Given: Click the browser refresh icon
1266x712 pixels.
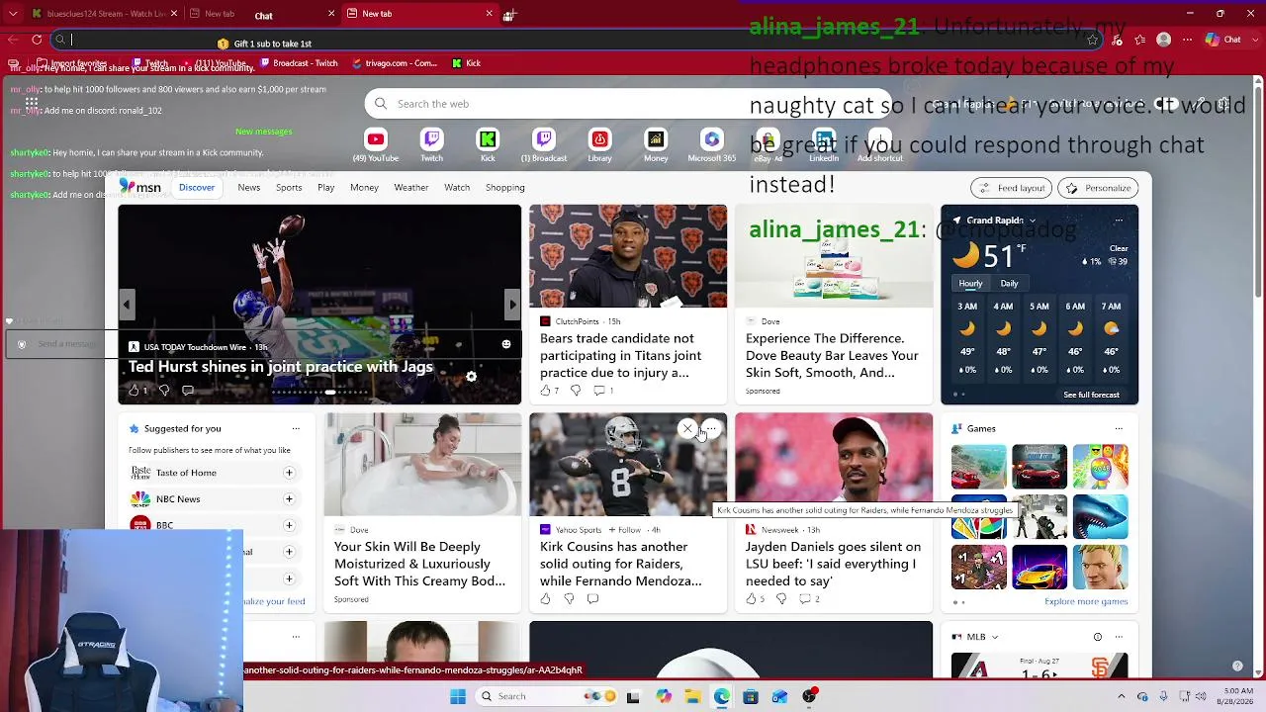Looking at the screenshot, I should tap(37, 40).
